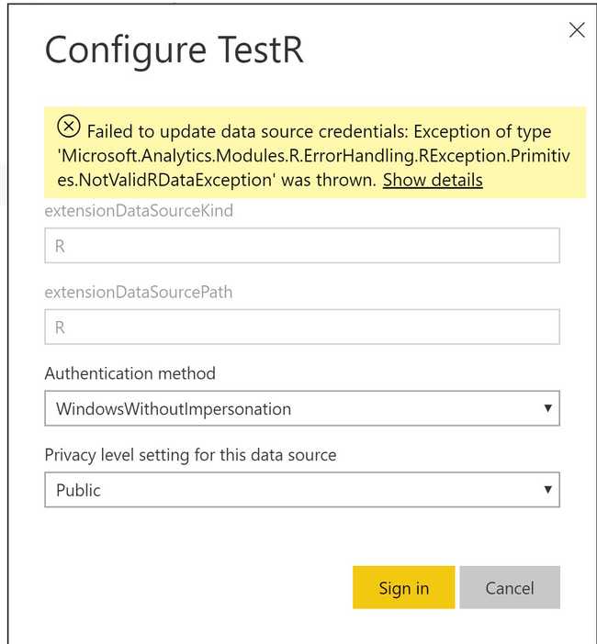
Task: Open the Authentication method combo box
Action: (302, 408)
